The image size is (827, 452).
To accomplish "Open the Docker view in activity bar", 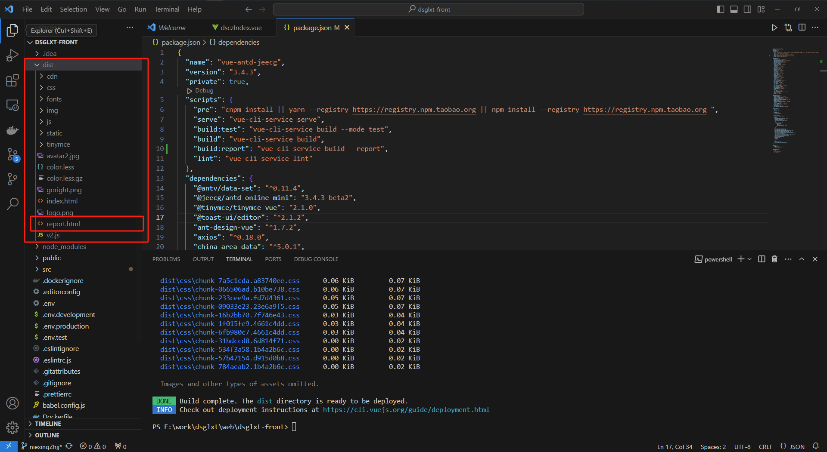I will (x=12, y=130).
